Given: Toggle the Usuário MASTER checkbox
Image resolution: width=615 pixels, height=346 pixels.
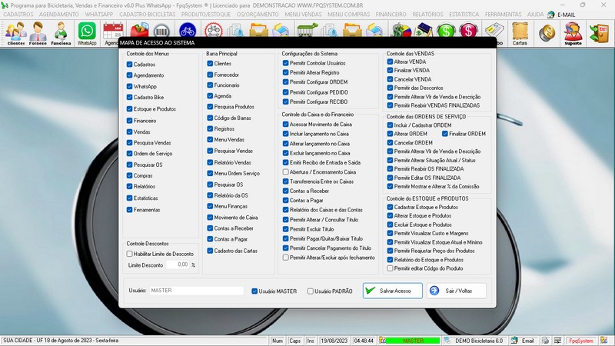Looking at the screenshot, I should (x=254, y=291).
